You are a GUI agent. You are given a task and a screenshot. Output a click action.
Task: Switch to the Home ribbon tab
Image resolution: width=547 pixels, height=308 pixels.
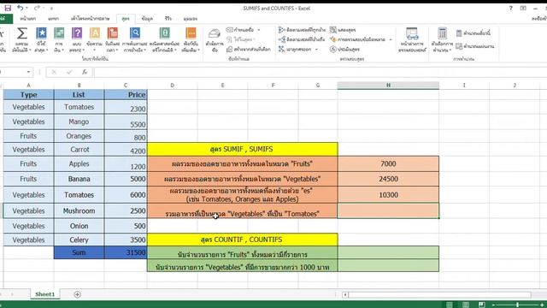click(28, 19)
